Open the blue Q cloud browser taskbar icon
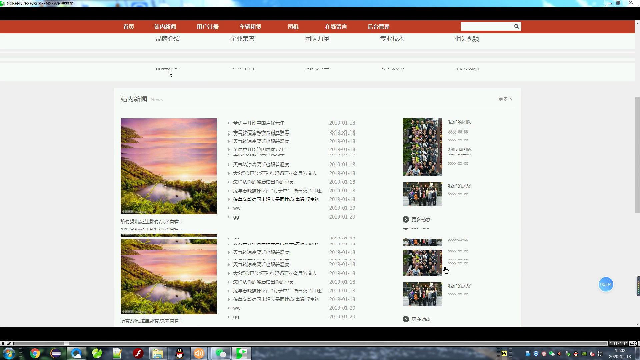This screenshot has width=640, height=360. point(76,353)
